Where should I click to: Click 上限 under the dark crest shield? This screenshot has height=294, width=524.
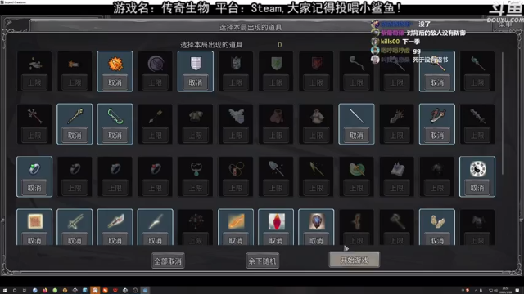236,82
